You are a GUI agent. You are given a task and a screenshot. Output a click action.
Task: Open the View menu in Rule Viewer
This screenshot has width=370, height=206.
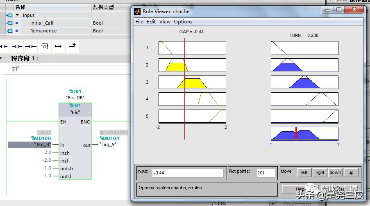click(x=165, y=22)
